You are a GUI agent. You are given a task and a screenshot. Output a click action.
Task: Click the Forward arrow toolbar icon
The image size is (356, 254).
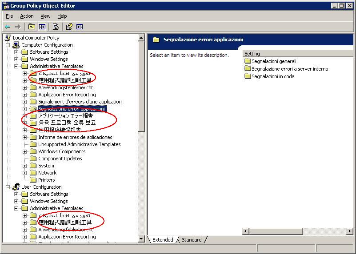(18, 27)
